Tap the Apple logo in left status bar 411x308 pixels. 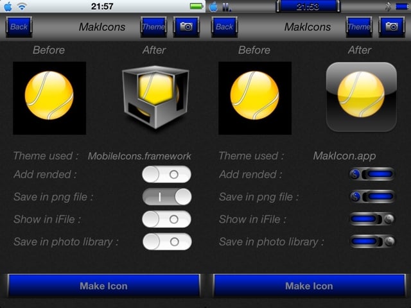(8, 6)
